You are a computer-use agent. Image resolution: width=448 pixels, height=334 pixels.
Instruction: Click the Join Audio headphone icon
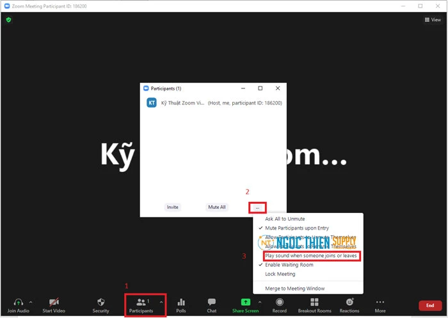(x=19, y=302)
